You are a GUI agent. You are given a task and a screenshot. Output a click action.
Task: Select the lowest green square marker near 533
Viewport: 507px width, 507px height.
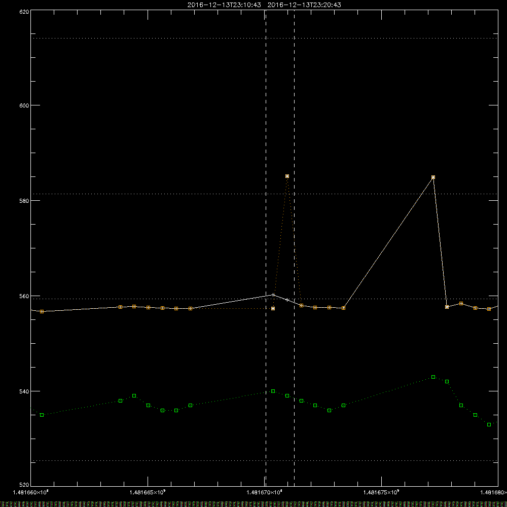(489, 424)
